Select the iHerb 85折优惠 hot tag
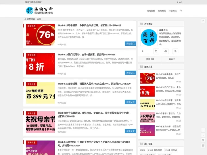Image resolution: width=207 pixels, height=155 pixels. coord(155,150)
